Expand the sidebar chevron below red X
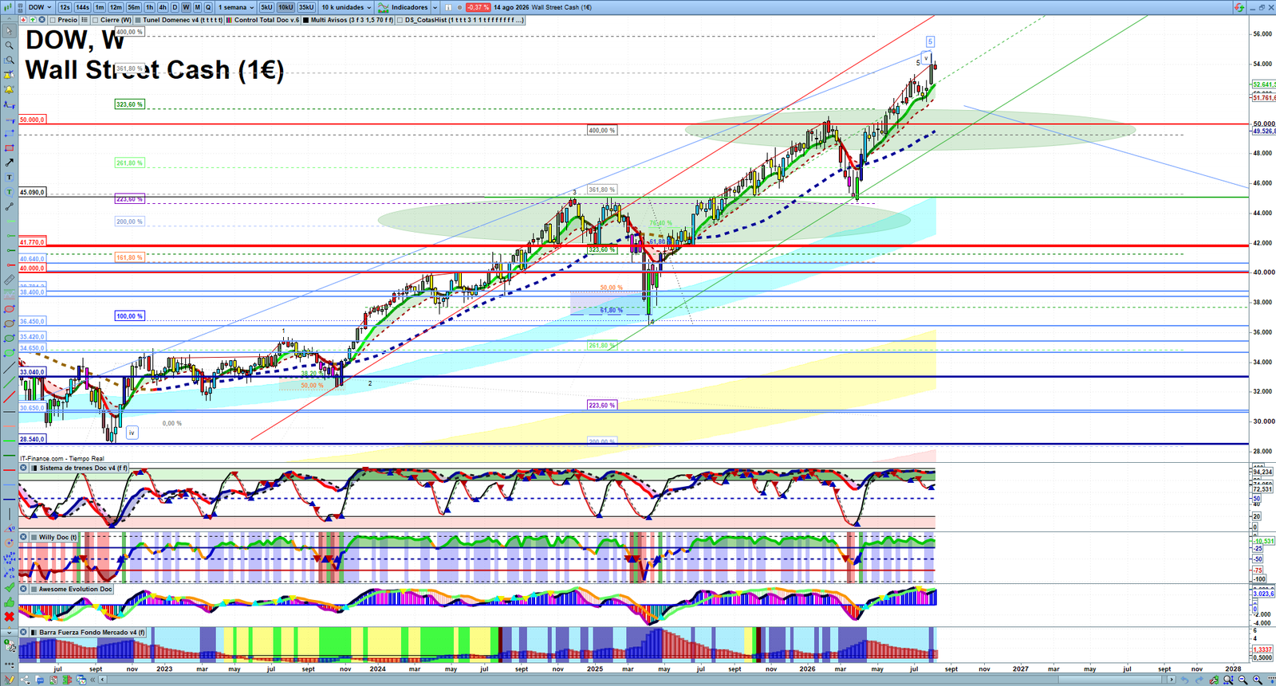The height and width of the screenshot is (686, 1276). (x=9, y=633)
